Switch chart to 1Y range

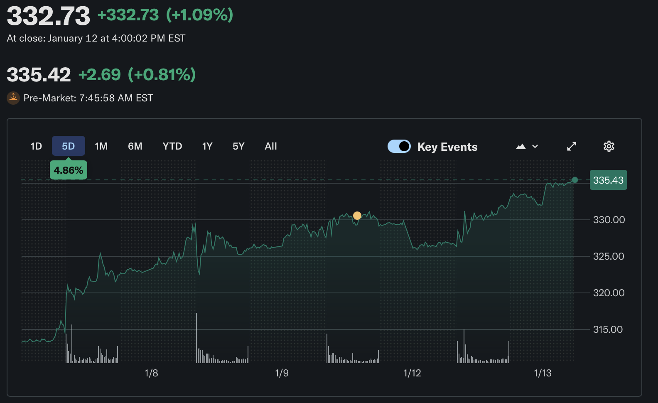(207, 146)
